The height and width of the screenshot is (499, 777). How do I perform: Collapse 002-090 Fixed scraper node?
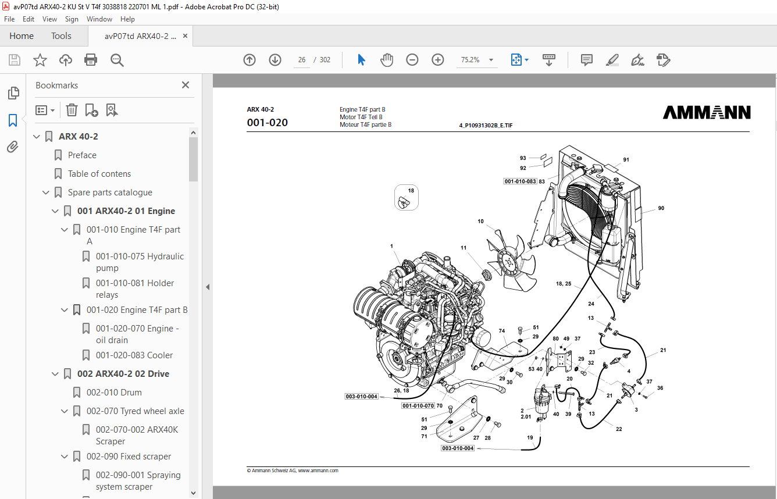(x=65, y=457)
